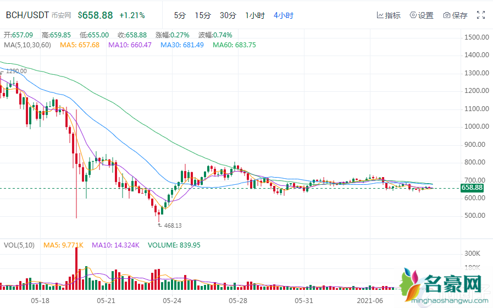Image resolution: width=493 pixels, height=308 pixels.
Task: Switch to the 15分 timeframe
Action: tap(202, 15)
